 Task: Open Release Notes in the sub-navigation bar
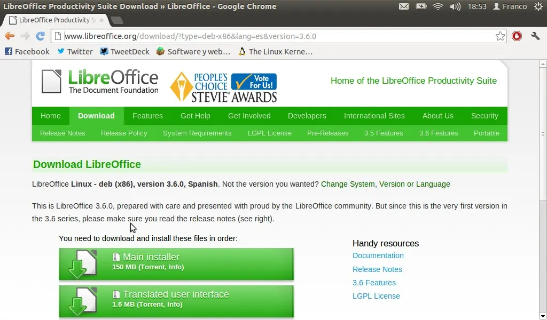(x=62, y=133)
